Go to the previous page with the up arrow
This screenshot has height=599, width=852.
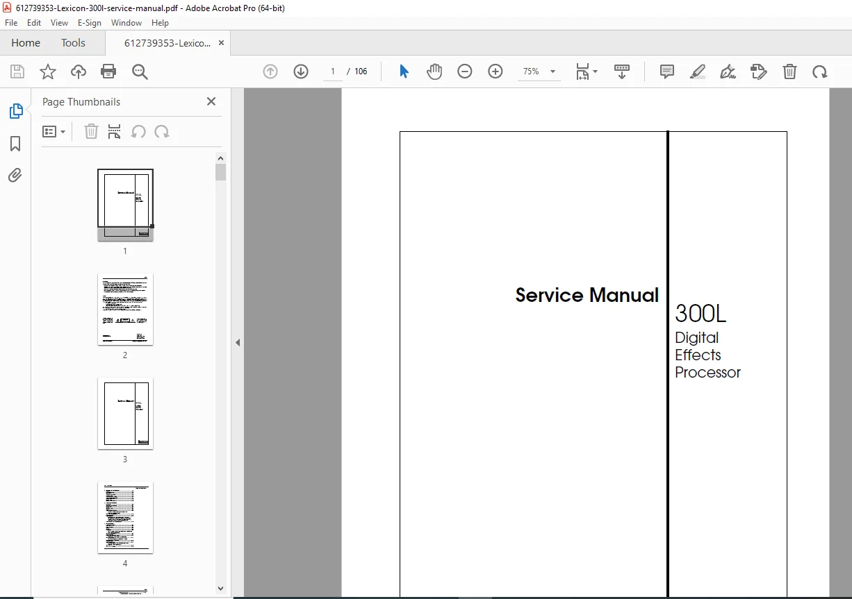(x=270, y=71)
